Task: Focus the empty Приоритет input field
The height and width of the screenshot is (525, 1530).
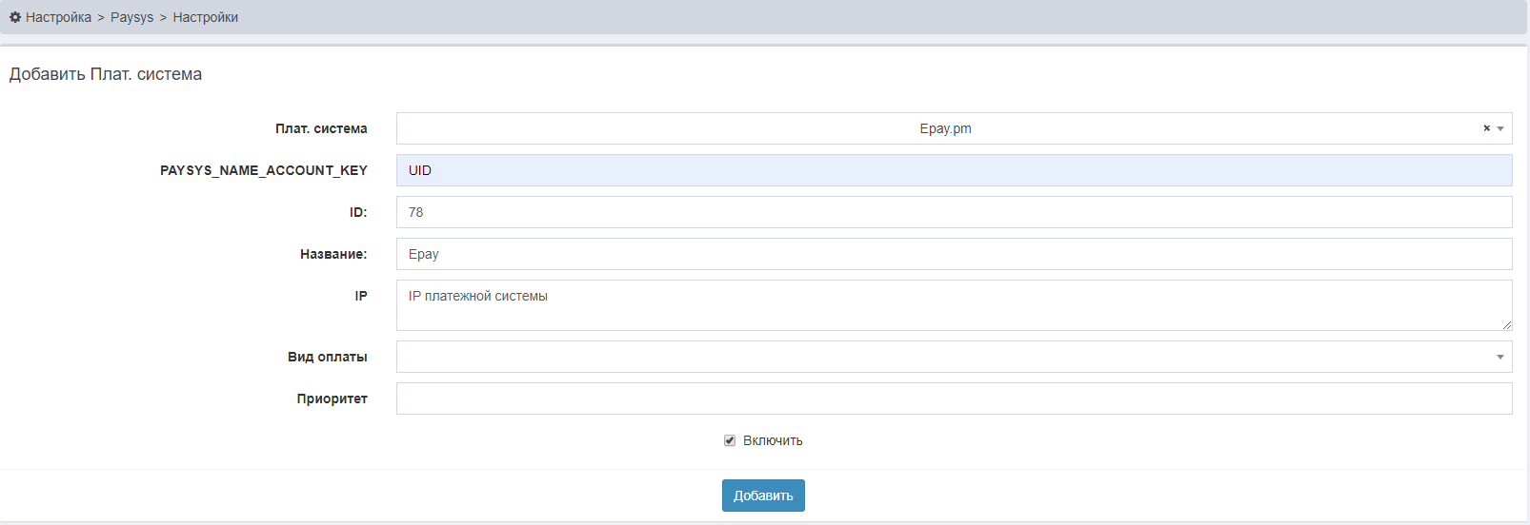Action: pos(954,399)
